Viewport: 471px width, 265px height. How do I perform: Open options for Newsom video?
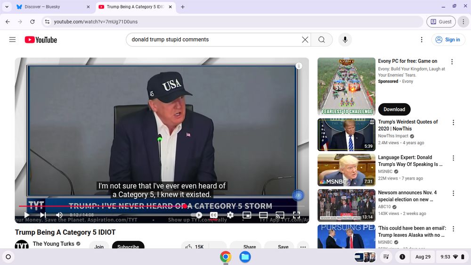tap(453, 193)
